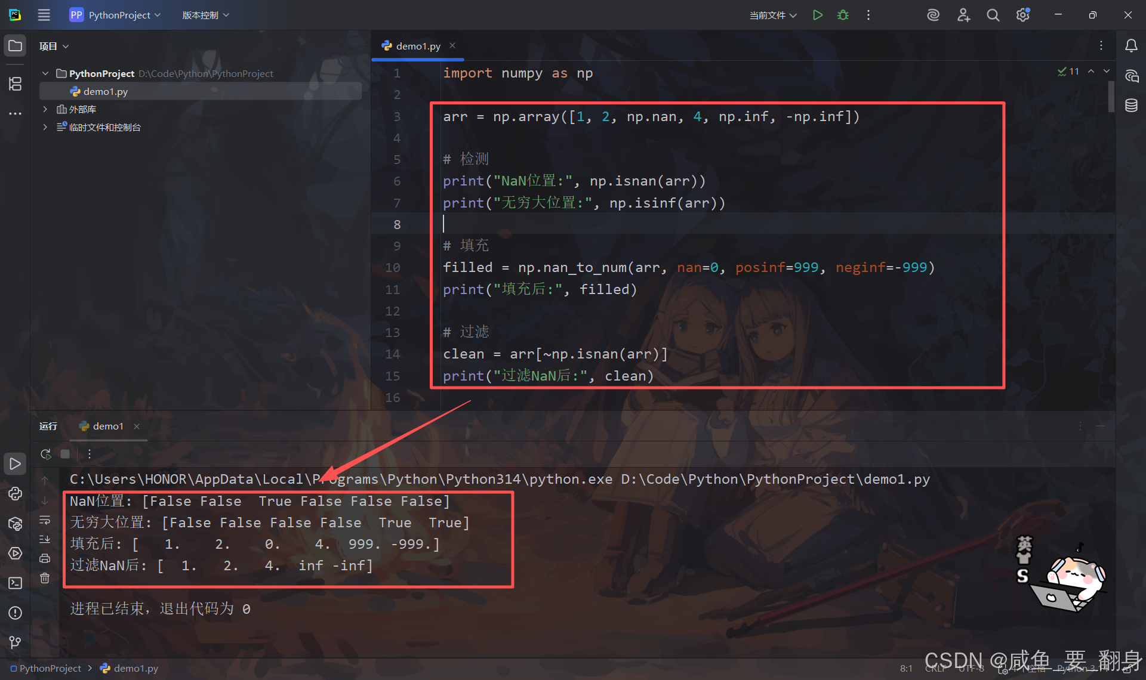Open IDE settings gear icon
This screenshot has height=680, width=1146.
[x=1022, y=15]
